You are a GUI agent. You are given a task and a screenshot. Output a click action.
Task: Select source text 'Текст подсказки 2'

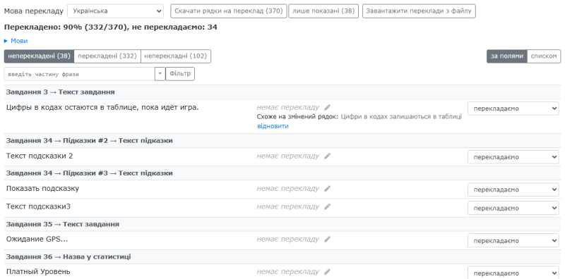(x=40, y=156)
